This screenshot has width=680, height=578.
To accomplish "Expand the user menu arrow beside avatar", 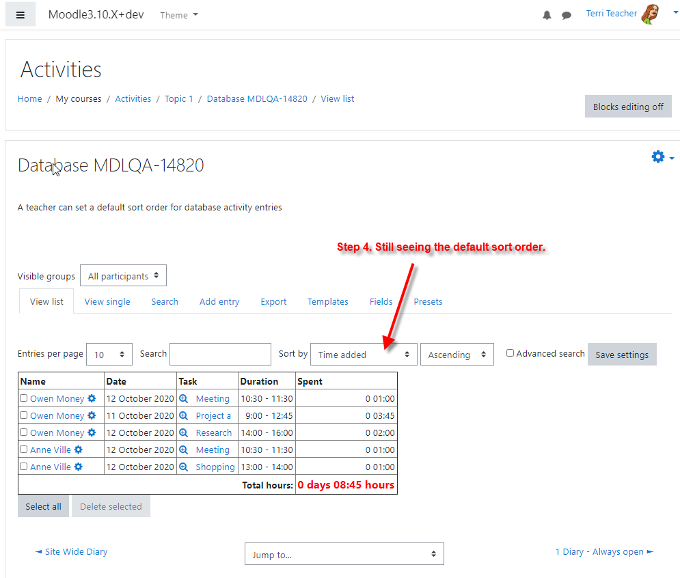I will tap(675, 12).
